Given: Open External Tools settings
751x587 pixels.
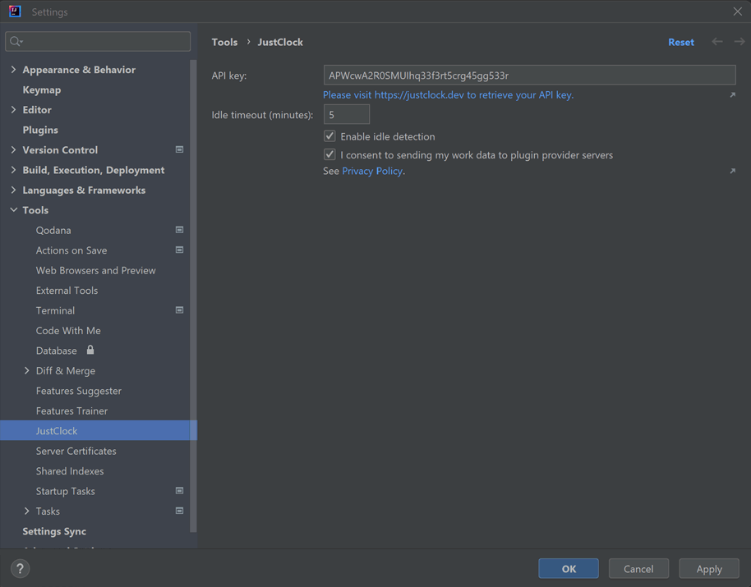Looking at the screenshot, I should [x=67, y=291].
